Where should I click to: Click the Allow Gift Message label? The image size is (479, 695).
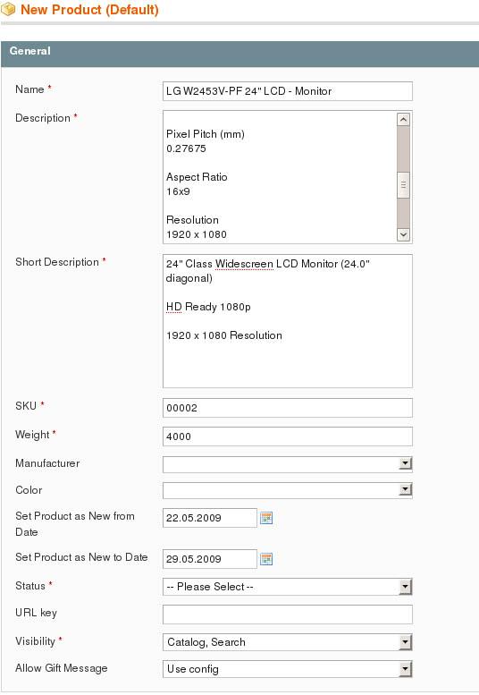click(x=62, y=668)
